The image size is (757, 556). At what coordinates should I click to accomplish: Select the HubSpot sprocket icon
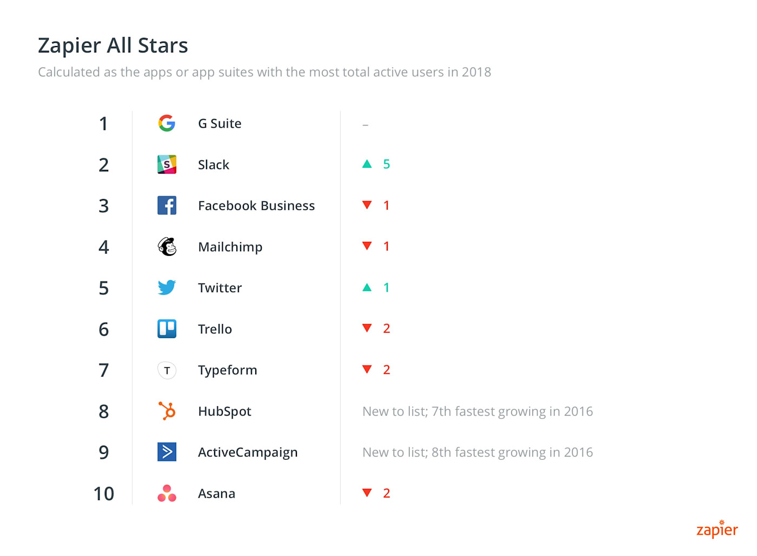[167, 411]
